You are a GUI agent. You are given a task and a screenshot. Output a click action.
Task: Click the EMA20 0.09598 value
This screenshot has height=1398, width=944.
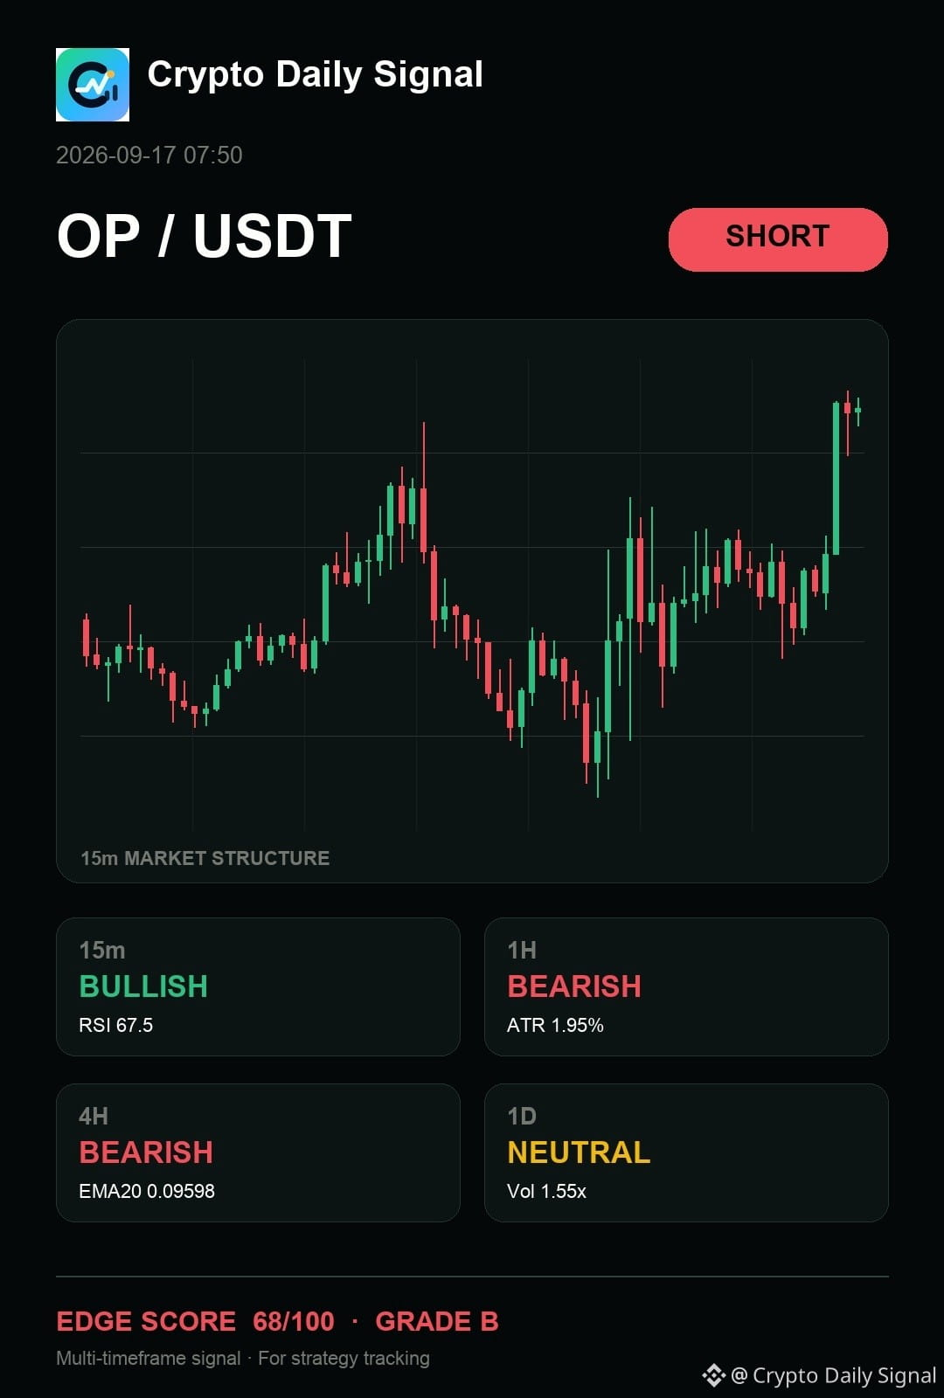147,1191
